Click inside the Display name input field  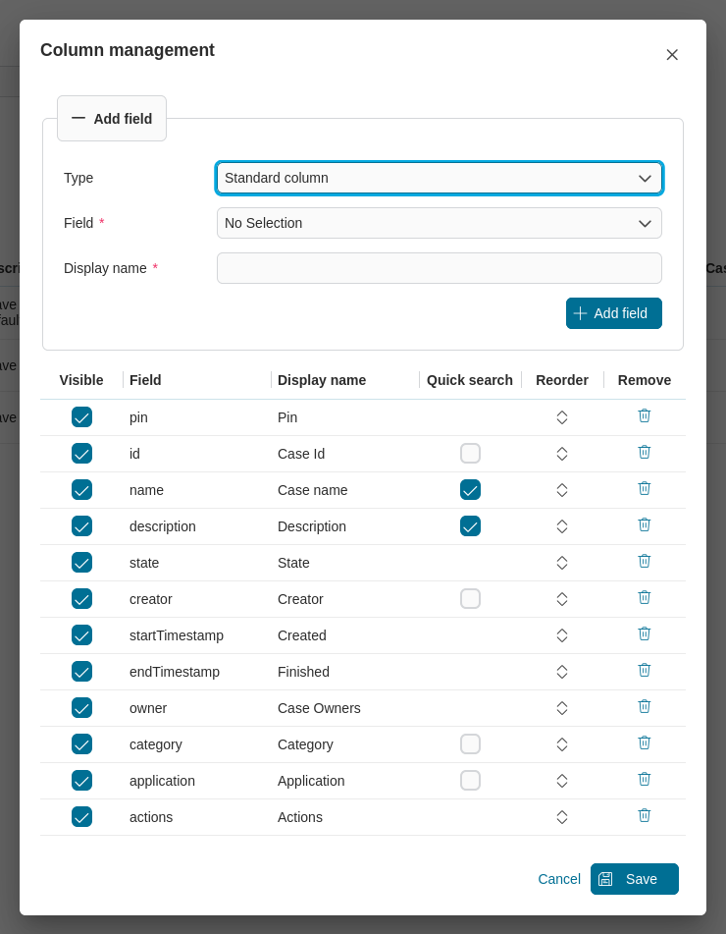click(x=439, y=268)
